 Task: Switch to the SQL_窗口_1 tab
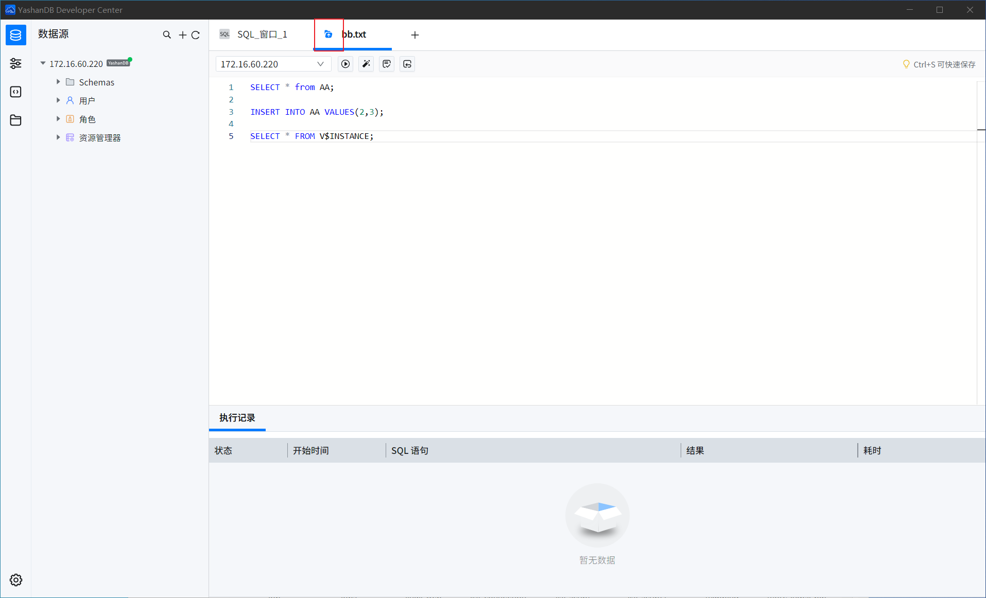click(262, 34)
